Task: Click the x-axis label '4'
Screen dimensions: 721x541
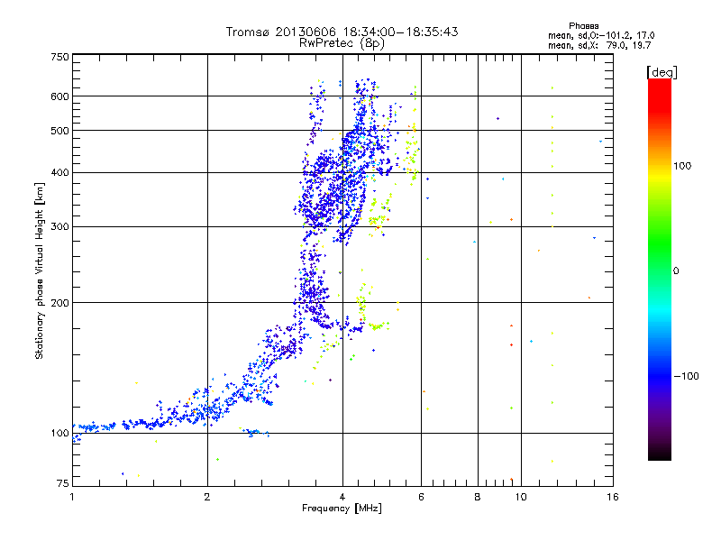Action: 342,497
